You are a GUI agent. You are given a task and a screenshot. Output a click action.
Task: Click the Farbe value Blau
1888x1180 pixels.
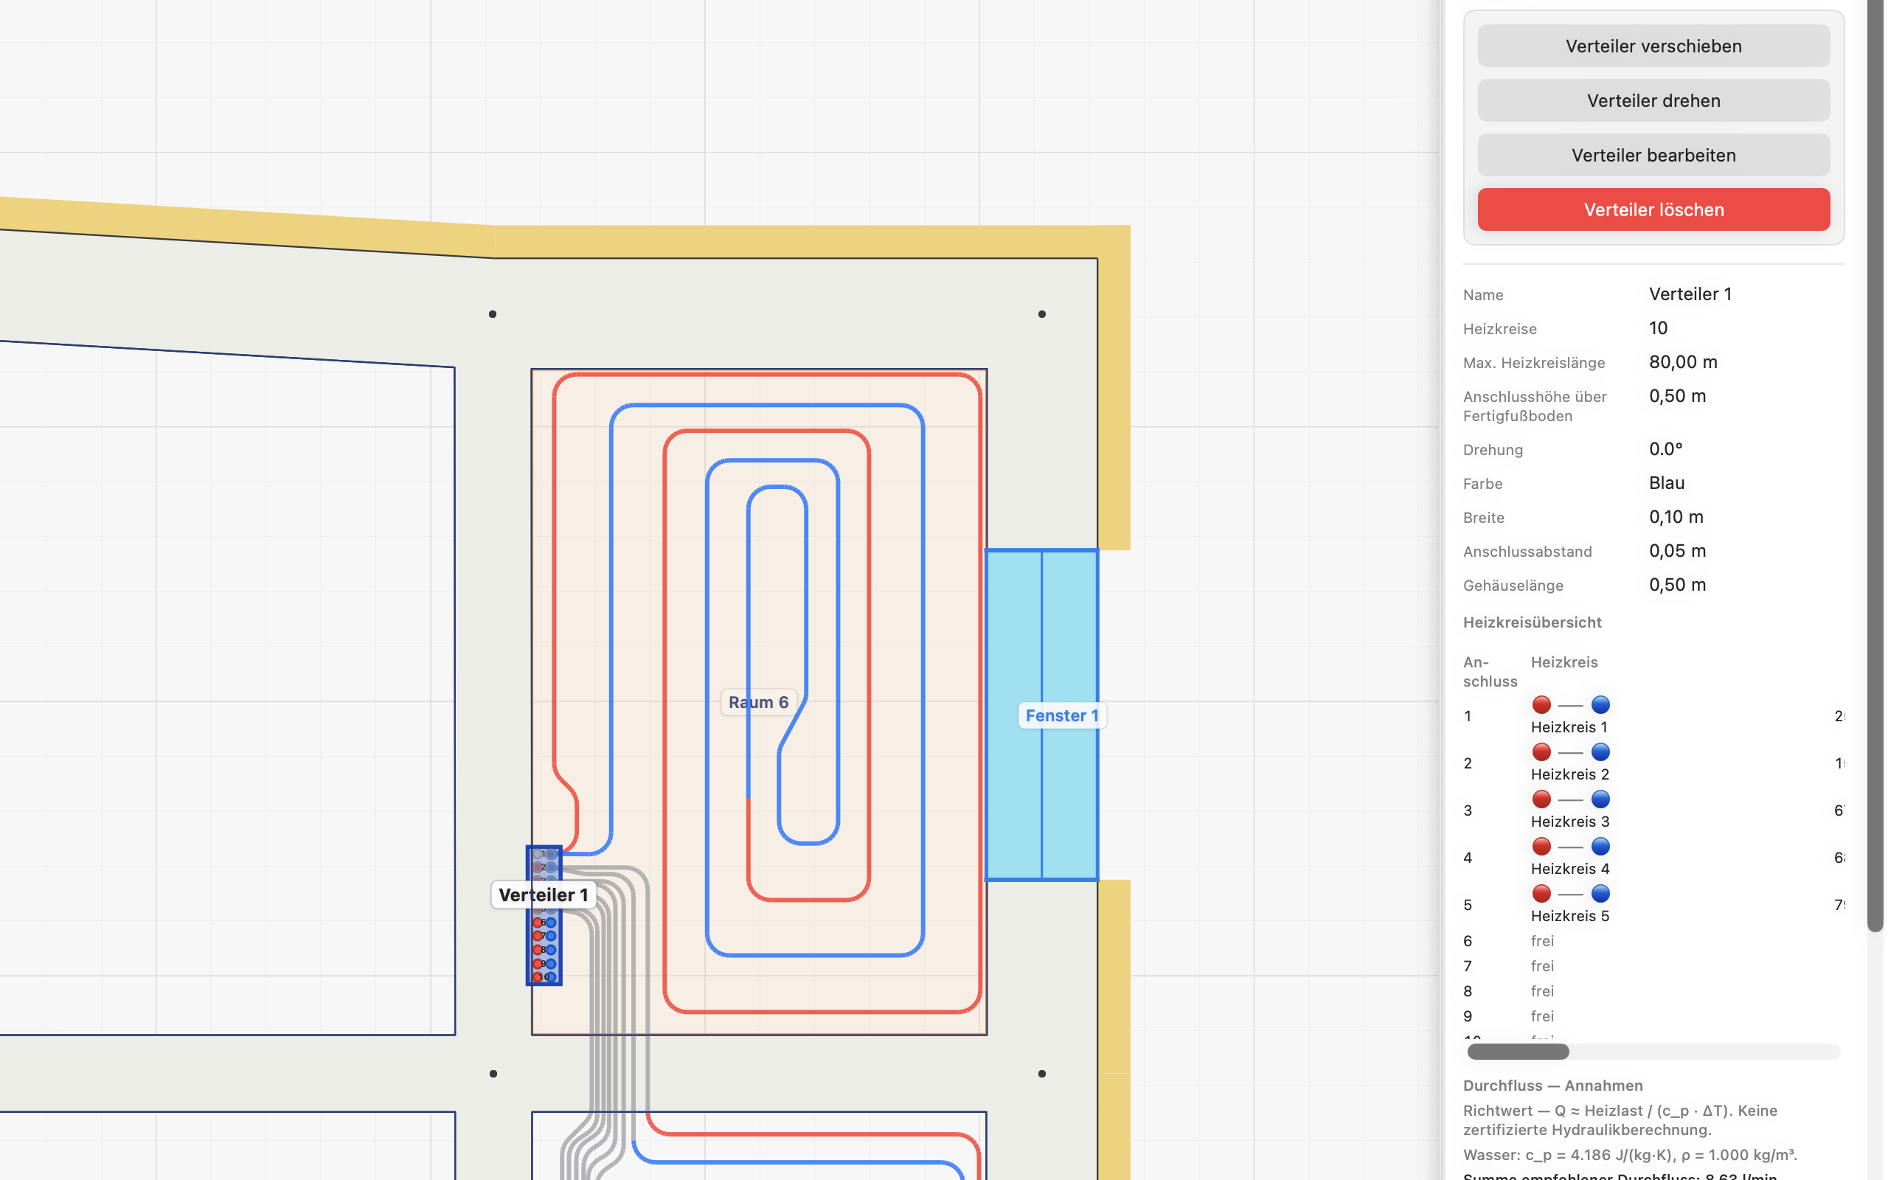(1667, 483)
